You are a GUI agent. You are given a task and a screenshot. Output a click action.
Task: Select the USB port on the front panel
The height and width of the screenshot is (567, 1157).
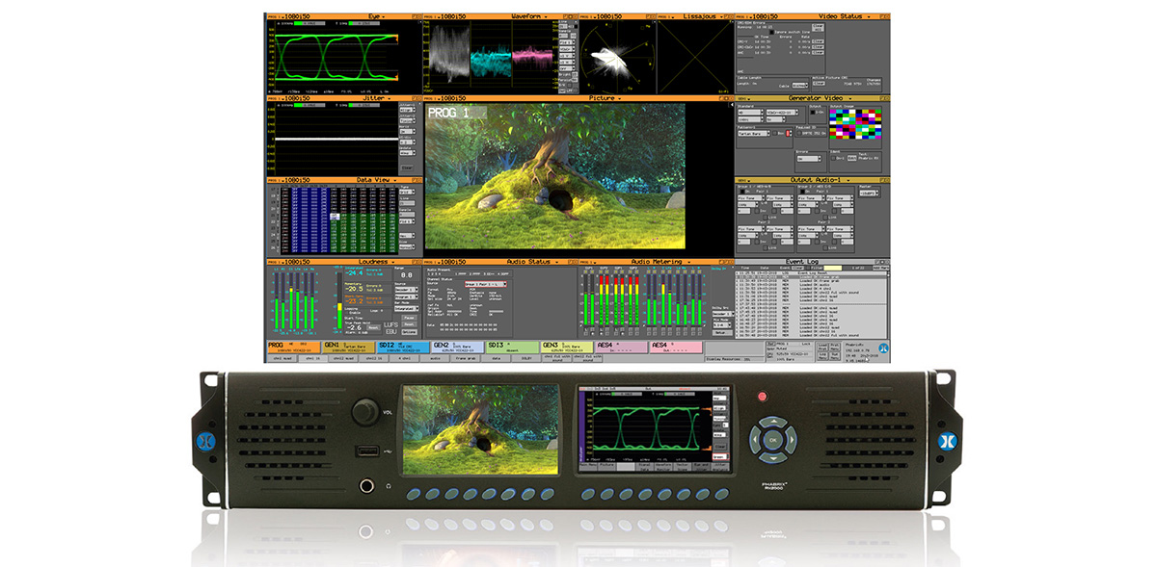365,450
